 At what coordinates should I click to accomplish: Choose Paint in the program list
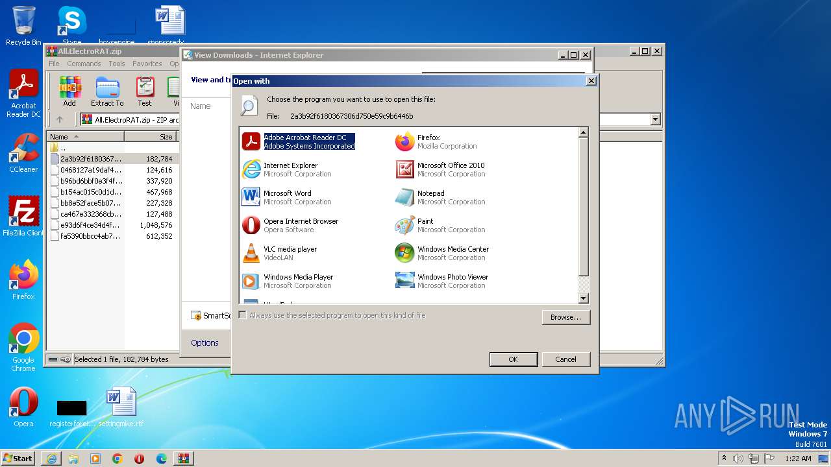click(440, 225)
